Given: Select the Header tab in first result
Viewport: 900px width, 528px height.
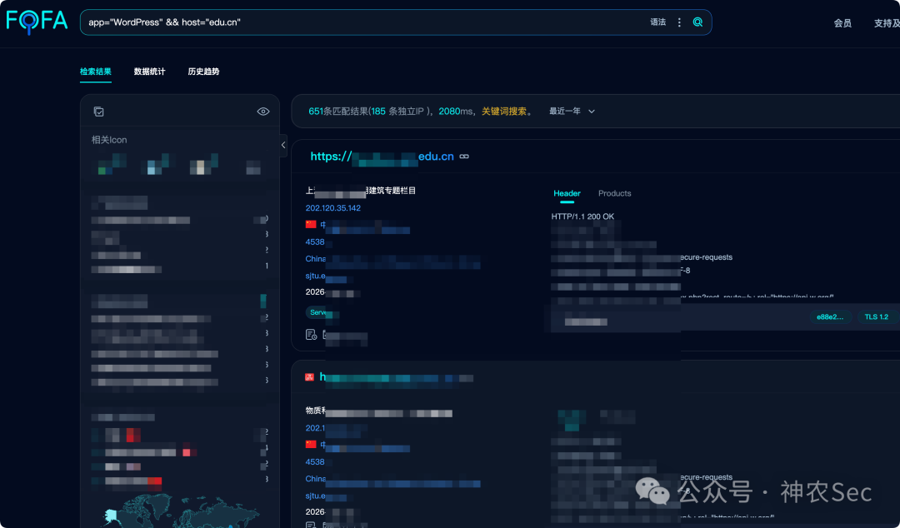Looking at the screenshot, I should coord(567,193).
